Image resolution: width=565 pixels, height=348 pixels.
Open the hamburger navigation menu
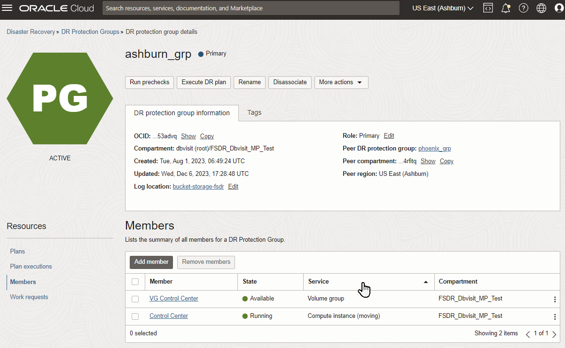(x=8, y=8)
